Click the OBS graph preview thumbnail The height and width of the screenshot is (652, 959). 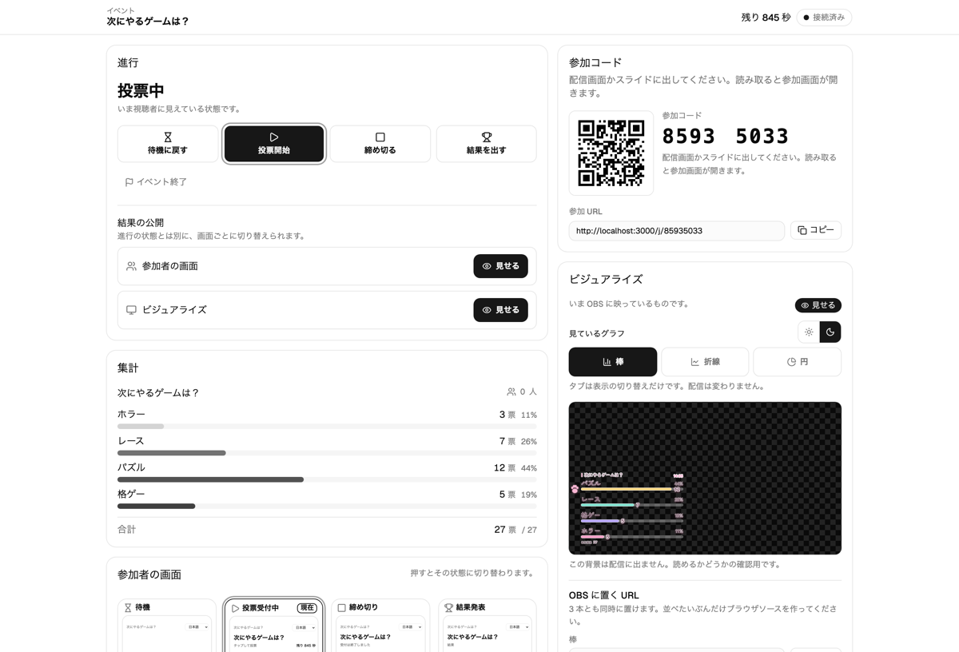point(705,478)
